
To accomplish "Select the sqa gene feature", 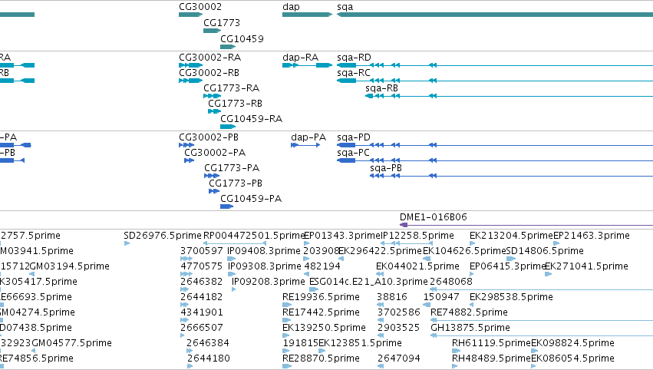I will [495, 15].
